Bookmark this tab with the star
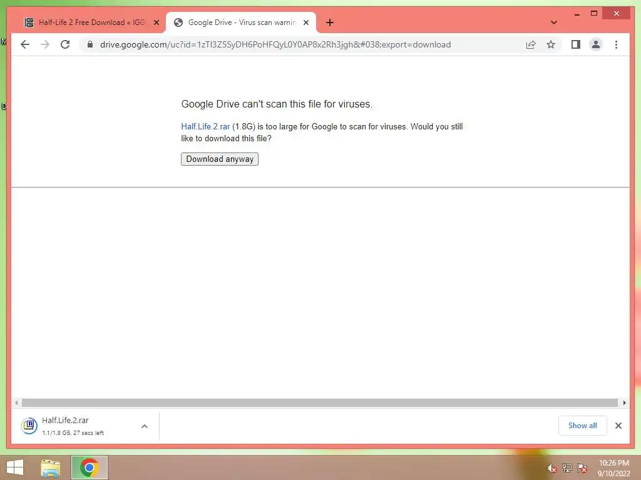The image size is (641, 480). (x=551, y=44)
